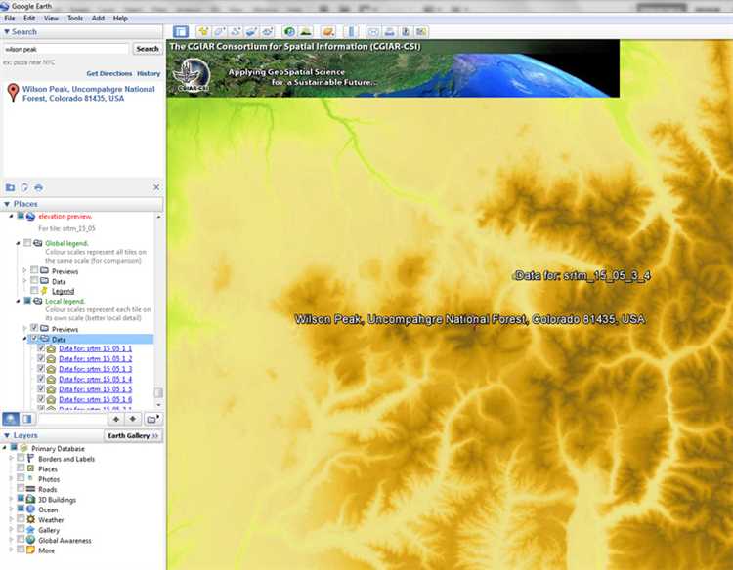
Task: Click the Add Polygon toolbar icon
Action: (x=219, y=32)
